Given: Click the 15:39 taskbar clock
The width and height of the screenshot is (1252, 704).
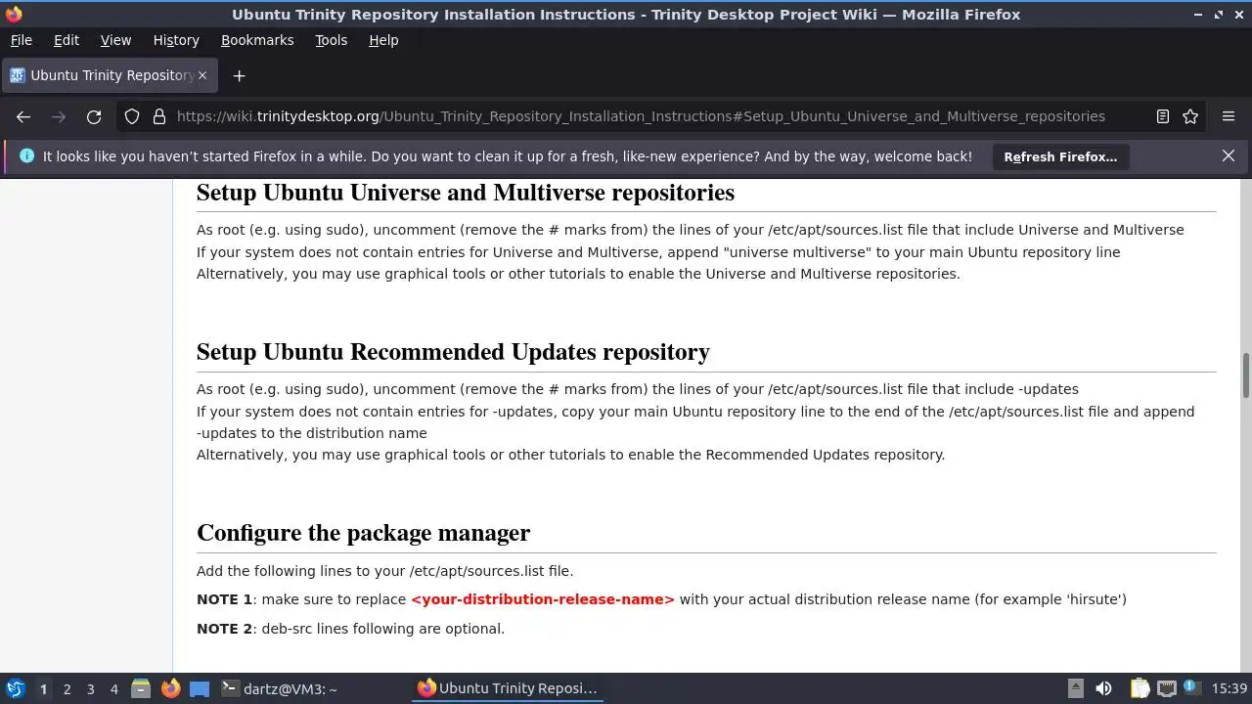Looking at the screenshot, I should [x=1229, y=688].
